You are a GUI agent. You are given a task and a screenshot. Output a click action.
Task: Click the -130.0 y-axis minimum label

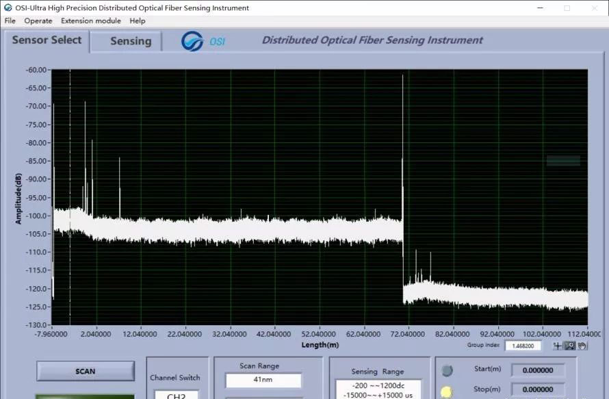(x=36, y=325)
